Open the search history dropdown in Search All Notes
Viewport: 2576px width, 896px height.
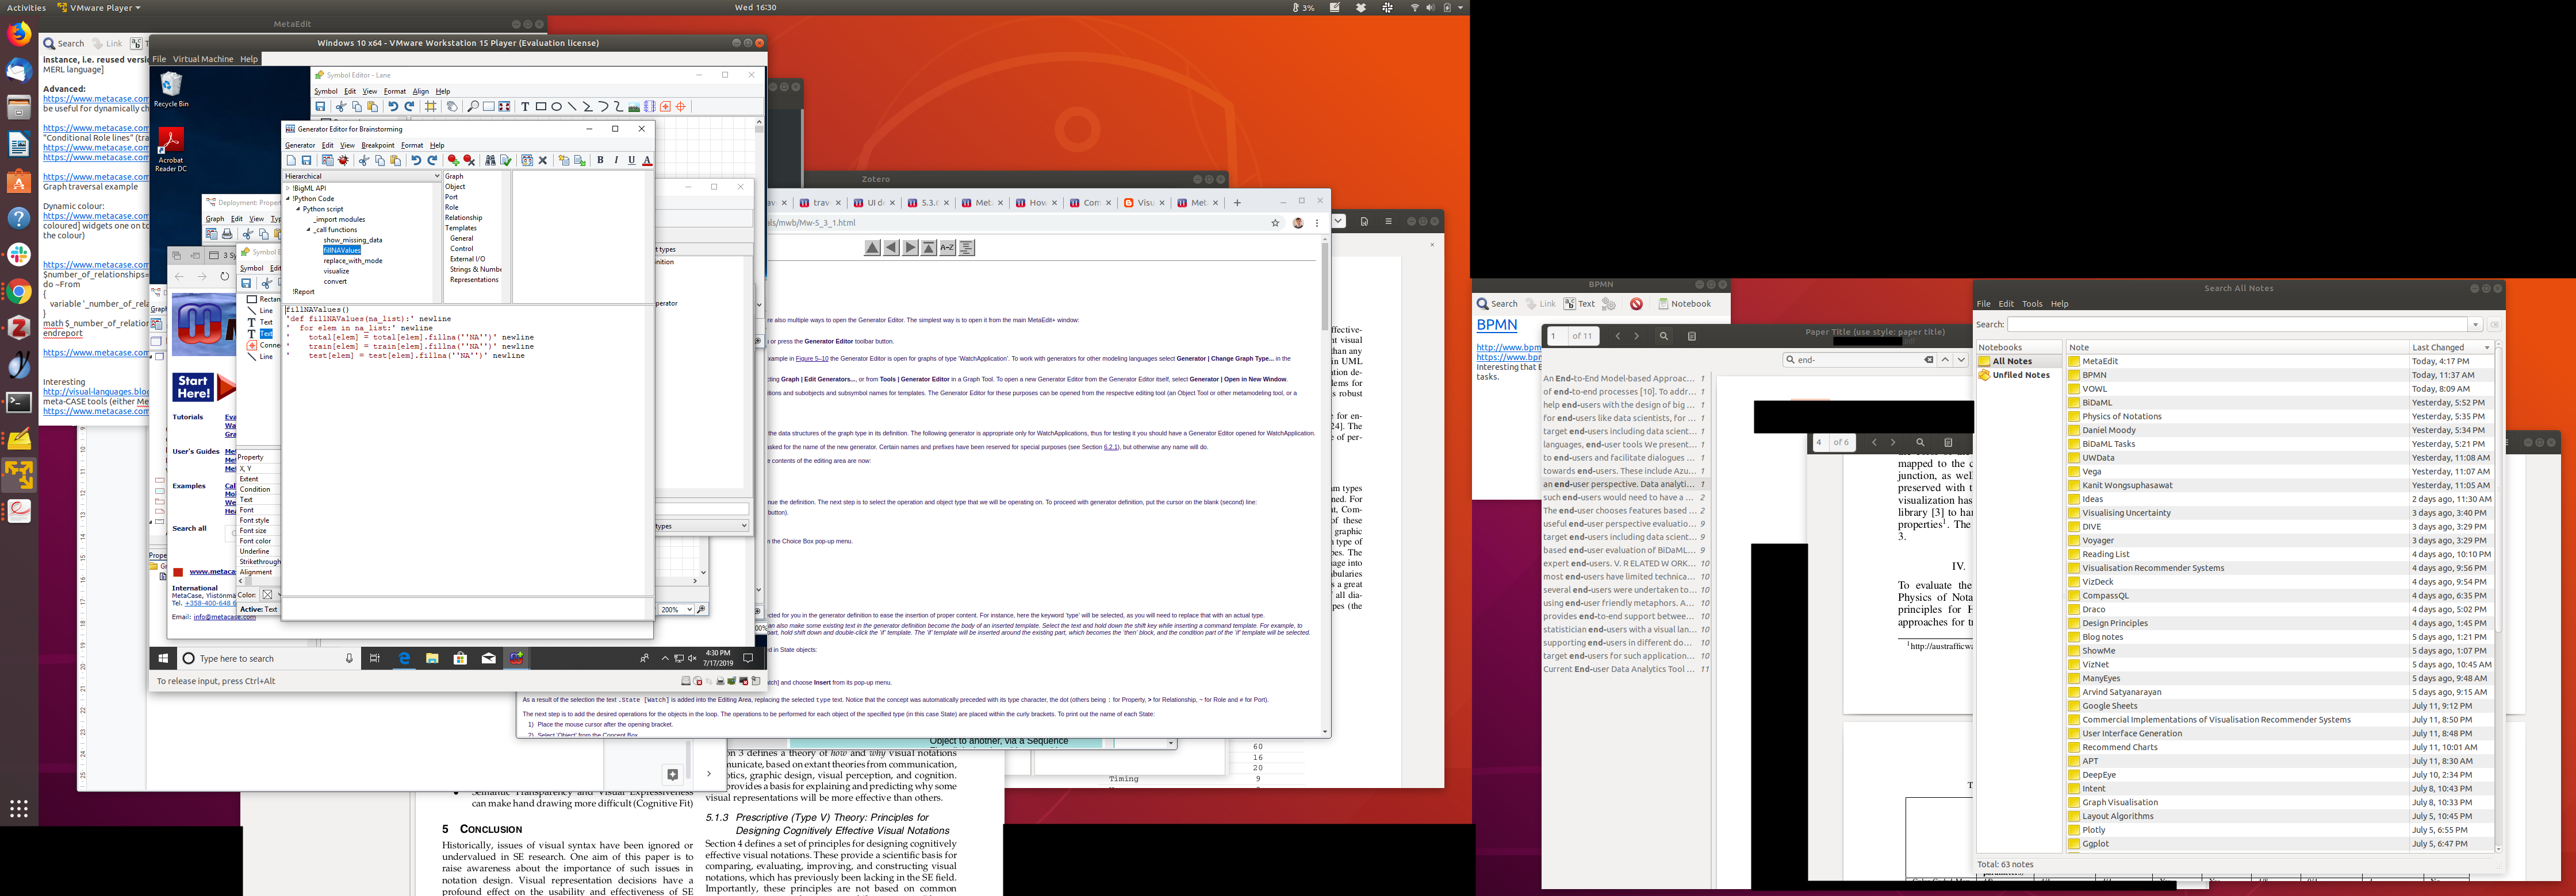tap(2475, 325)
